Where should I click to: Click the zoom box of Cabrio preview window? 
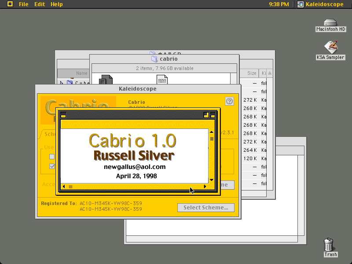tap(206, 115)
